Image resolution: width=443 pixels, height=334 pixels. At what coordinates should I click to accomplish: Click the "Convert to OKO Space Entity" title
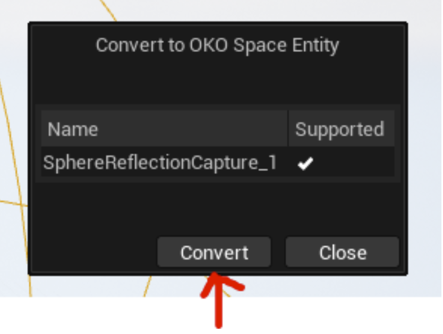click(x=217, y=46)
